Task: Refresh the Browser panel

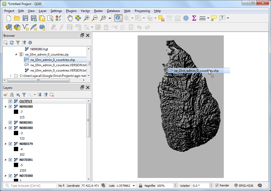Action: click(x=12, y=43)
